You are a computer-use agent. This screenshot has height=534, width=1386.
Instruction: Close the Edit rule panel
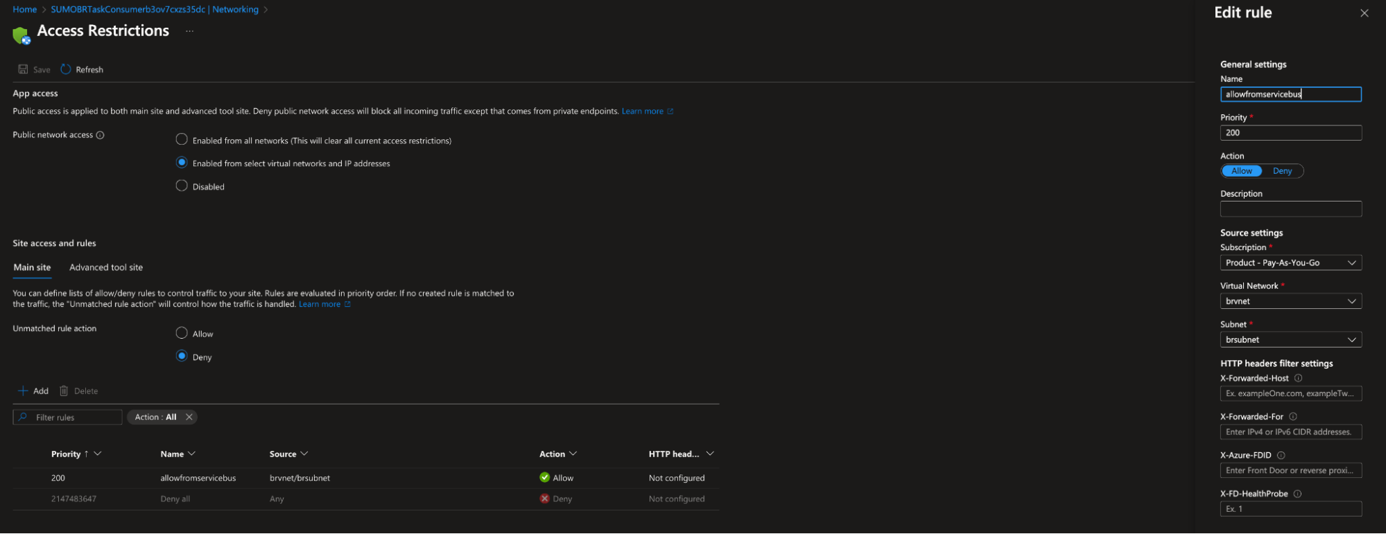pyautogui.click(x=1364, y=13)
